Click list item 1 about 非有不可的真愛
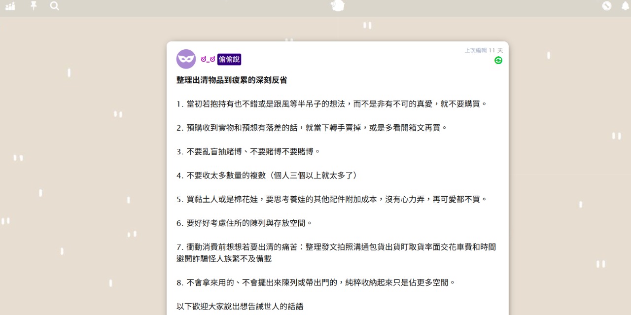The width and height of the screenshot is (631, 315). [x=332, y=104]
